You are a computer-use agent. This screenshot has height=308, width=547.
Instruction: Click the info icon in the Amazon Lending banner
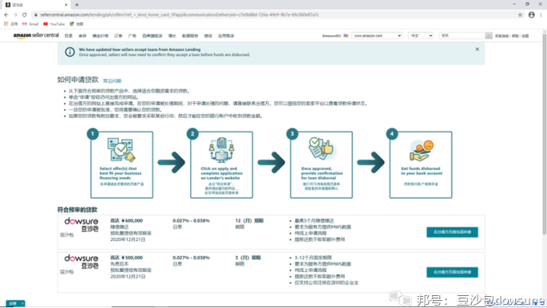(69, 52)
